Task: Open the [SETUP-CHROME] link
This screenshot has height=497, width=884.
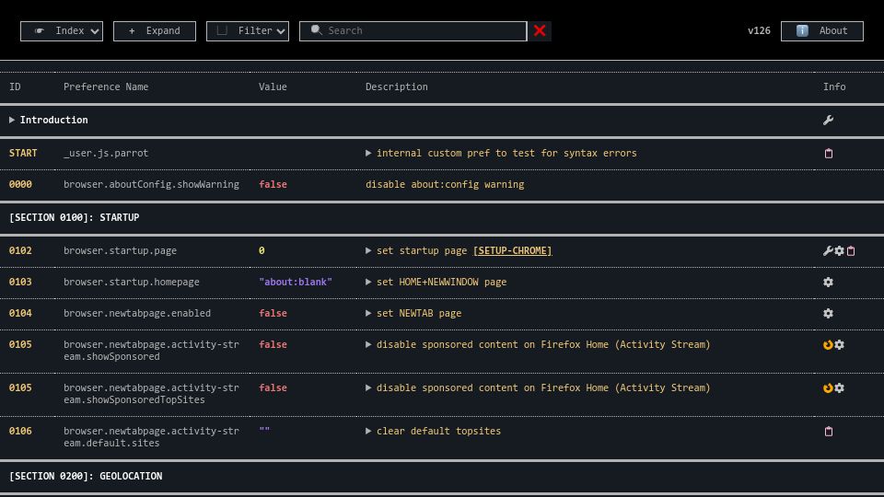Action: coord(513,250)
